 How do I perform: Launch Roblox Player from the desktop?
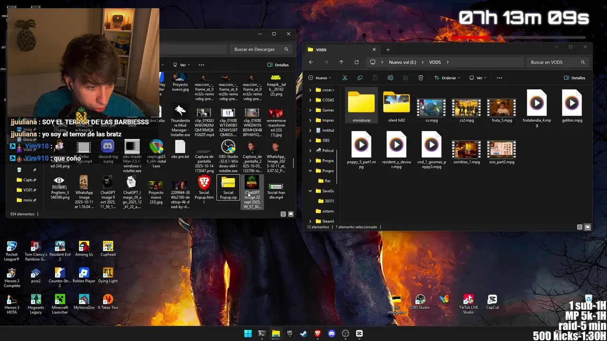(x=84, y=276)
